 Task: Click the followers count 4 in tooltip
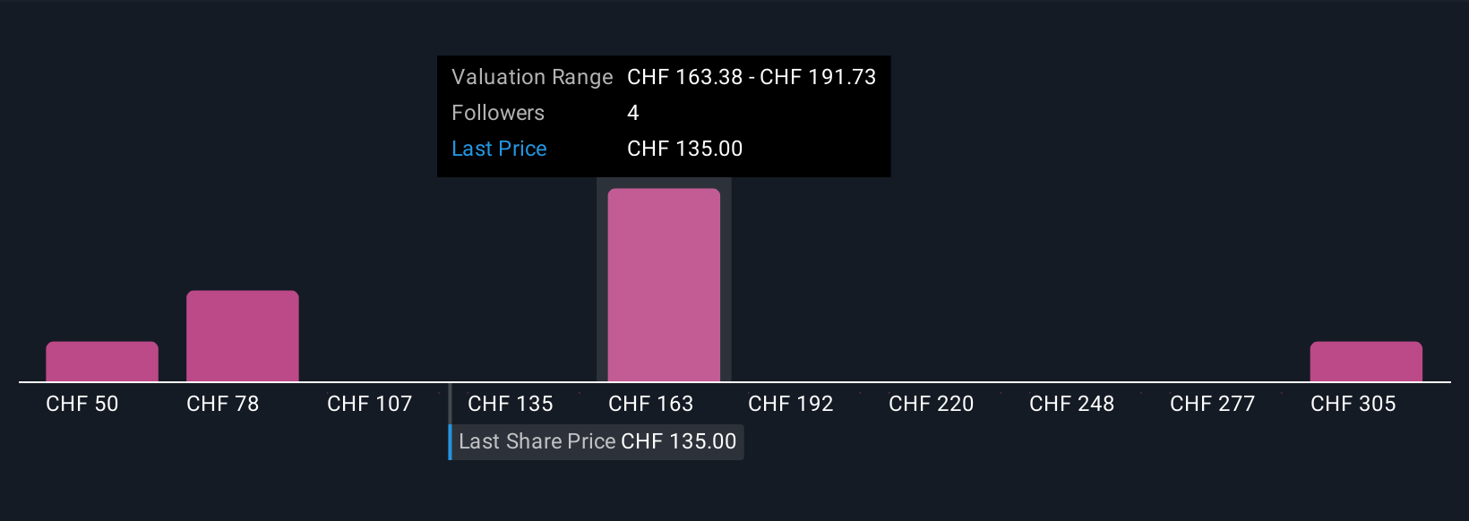[633, 113]
